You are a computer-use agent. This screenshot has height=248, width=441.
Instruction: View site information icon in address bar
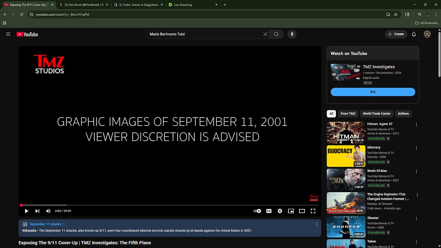31,14
